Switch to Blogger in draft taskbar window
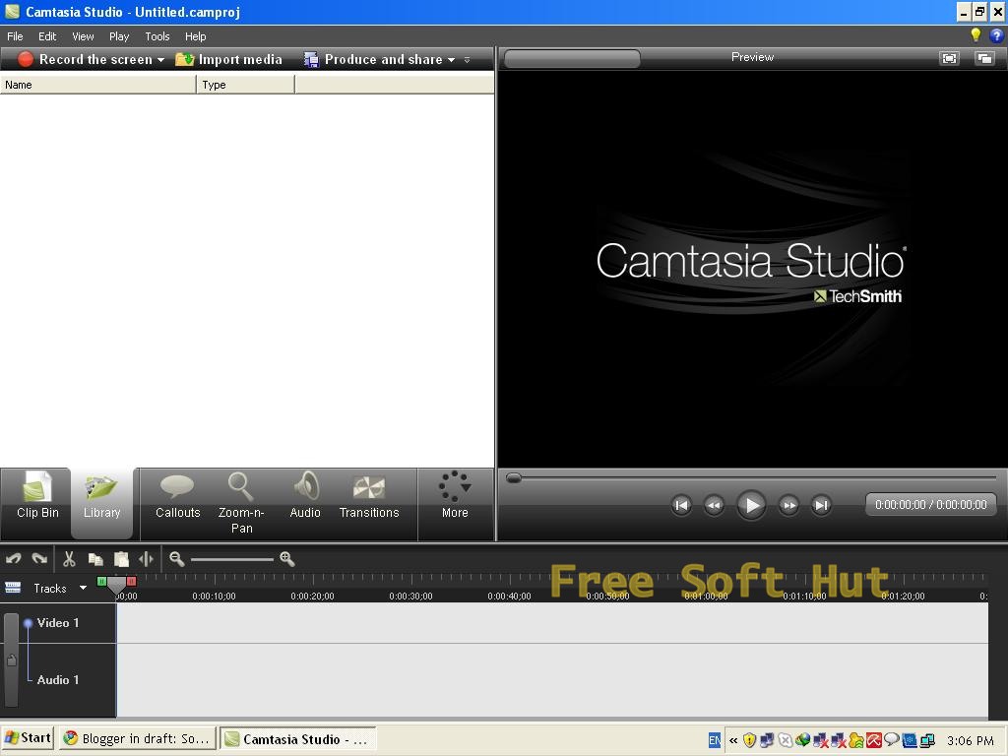 [x=137, y=738]
